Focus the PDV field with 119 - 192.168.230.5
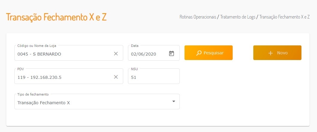The image size is (317, 132). click(x=63, y=77)
